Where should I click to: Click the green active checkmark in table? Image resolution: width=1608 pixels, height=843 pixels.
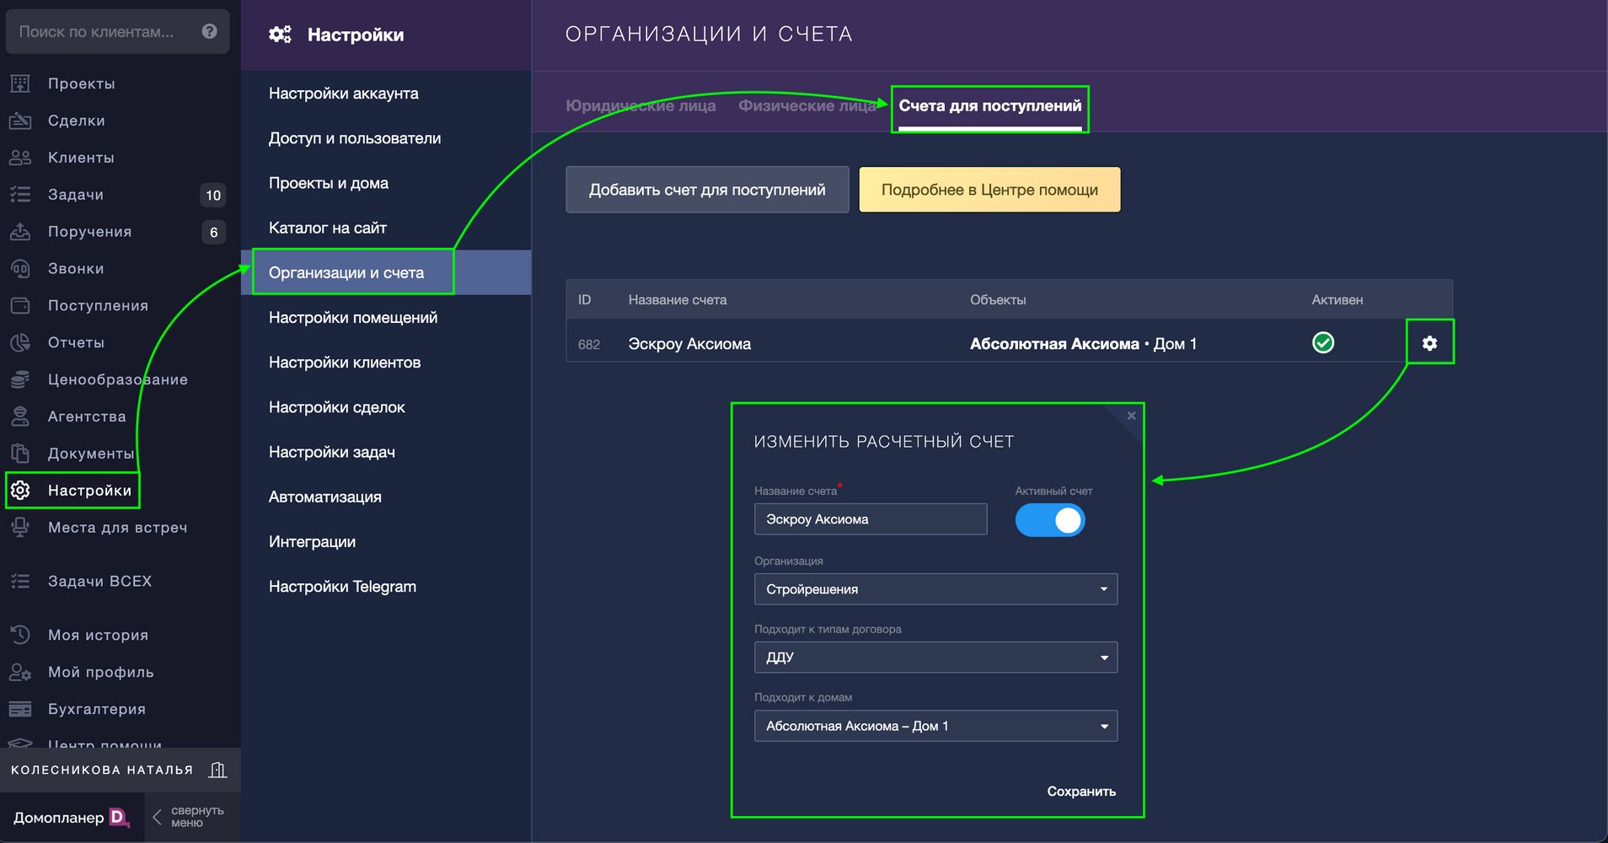click(x=1323, y=343)
